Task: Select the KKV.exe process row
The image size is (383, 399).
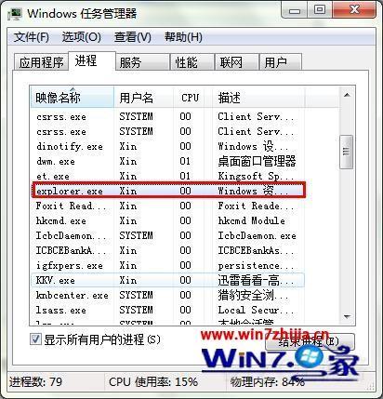Action: click(167, 280)
